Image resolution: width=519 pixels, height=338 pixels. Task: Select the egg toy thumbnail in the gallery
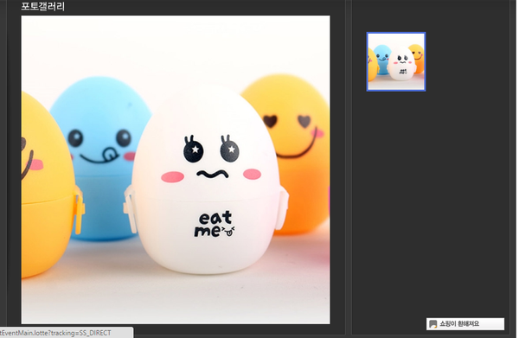point(396,61)
